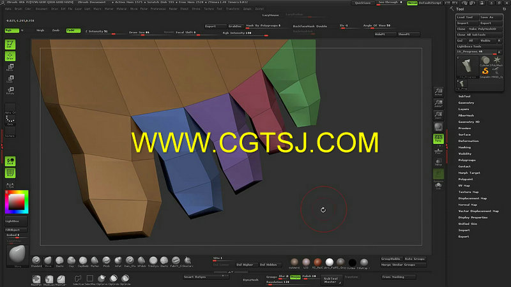Select the Cylinder3D tool thumbnail
This screenshot has height=287, width=511.
click(x=485, y=61)
